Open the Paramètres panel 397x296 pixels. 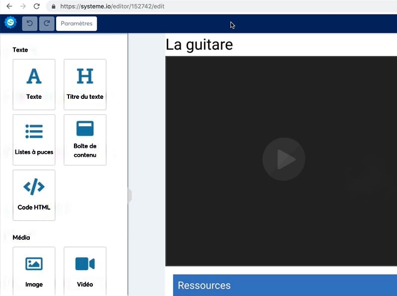pyautogui.click(x=76, y=22)
